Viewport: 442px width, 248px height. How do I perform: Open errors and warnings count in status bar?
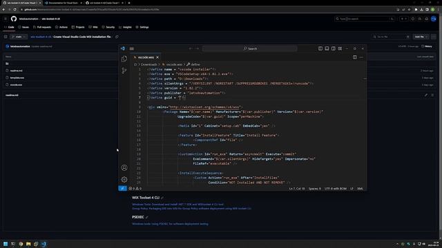(x=135, y=189)
